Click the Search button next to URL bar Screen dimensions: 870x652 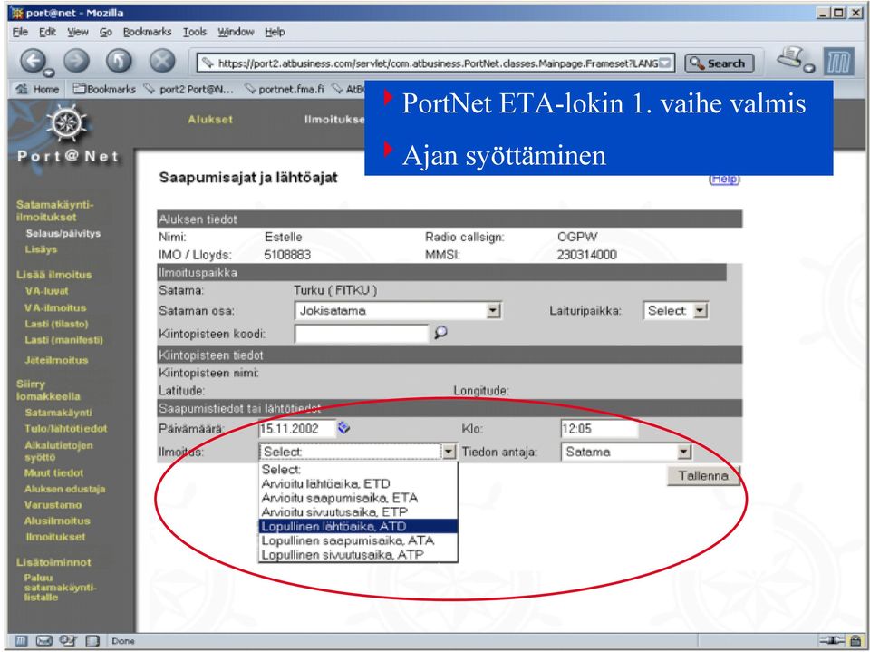719,63
